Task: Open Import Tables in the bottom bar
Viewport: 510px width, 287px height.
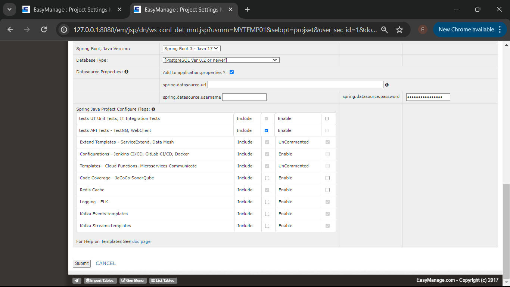Action: click(x=100, y=281)
